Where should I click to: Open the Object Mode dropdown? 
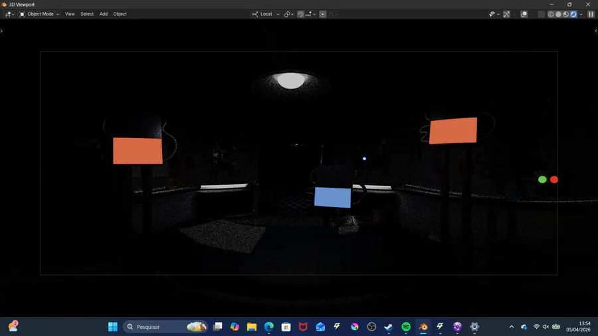(x=39, y=14)
